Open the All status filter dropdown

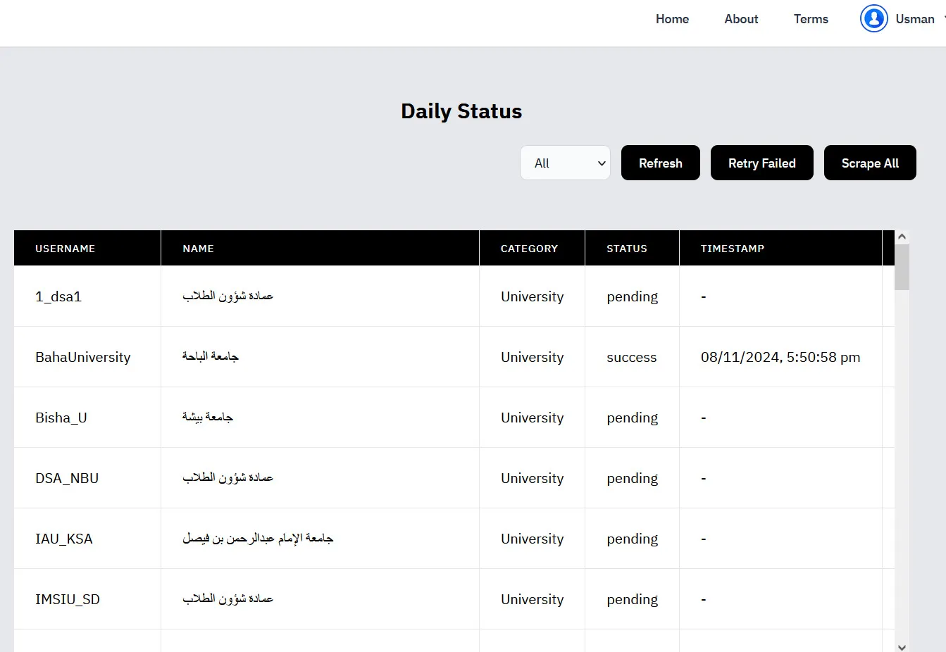pyautogui.click(x=566, y=163)
